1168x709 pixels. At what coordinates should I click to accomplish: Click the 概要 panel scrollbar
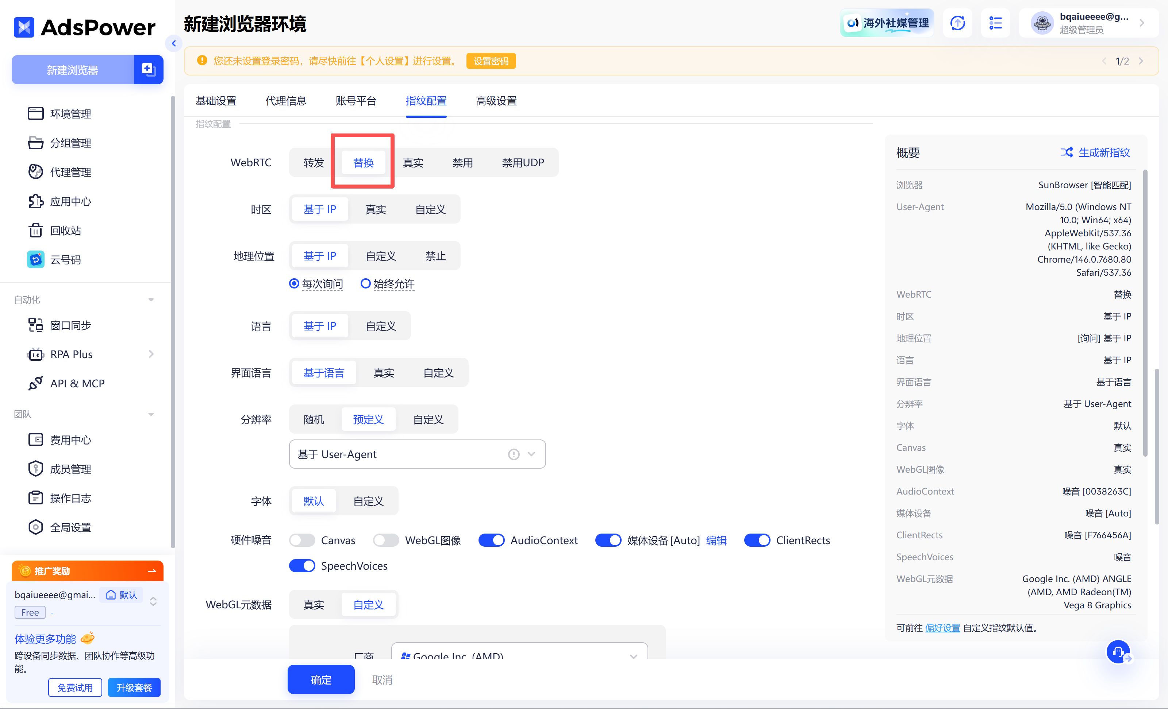click(x=1145, y=313)
